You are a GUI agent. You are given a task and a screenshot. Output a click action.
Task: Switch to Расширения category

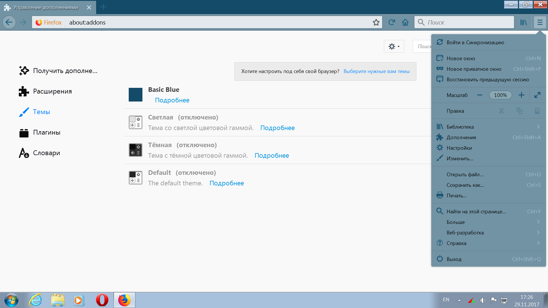tap(45, 91)
